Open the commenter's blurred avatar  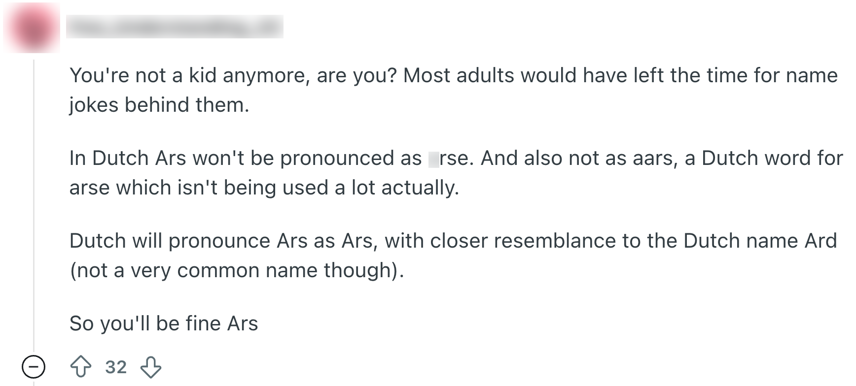point(32,27)
